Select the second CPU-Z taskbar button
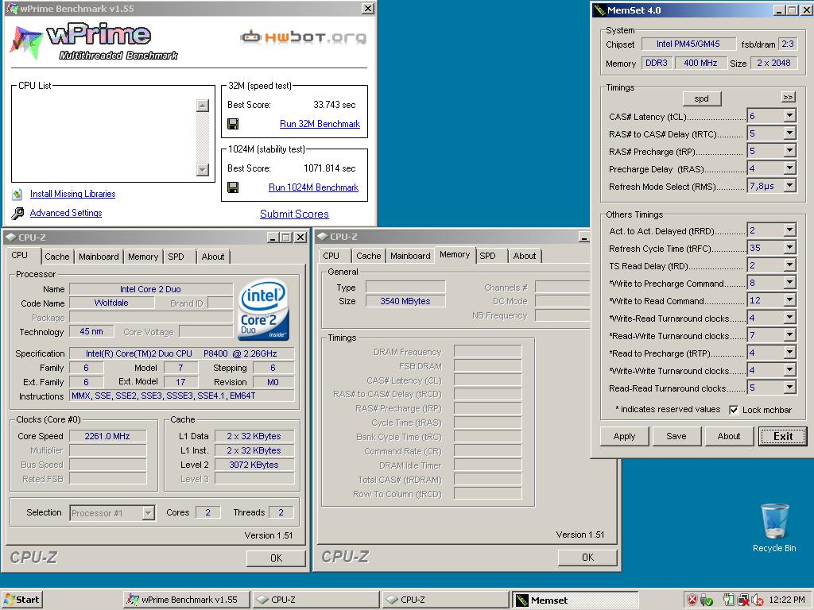 [445, 600]
